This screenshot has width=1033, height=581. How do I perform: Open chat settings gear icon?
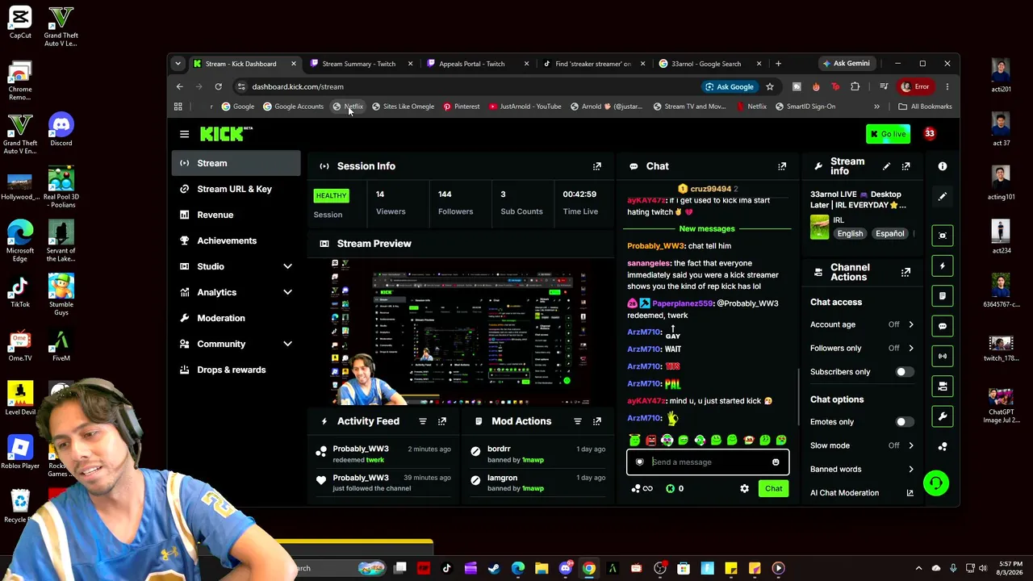pos(744,488)
